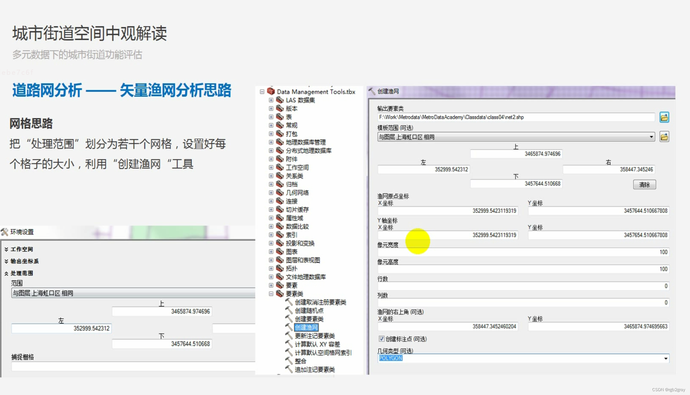Click the 列数 input field

[523, 303]
